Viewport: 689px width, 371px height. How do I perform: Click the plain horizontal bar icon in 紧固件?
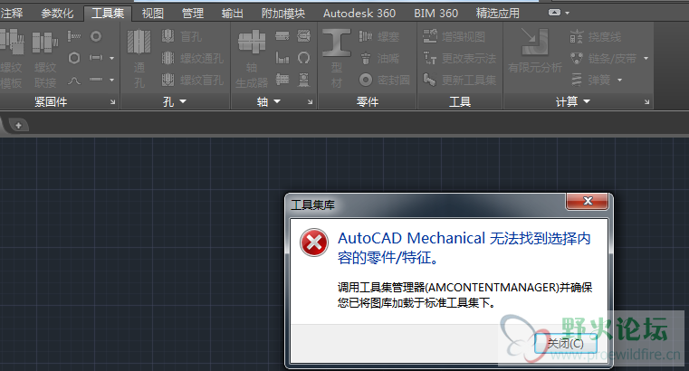[x=96, y=80]
